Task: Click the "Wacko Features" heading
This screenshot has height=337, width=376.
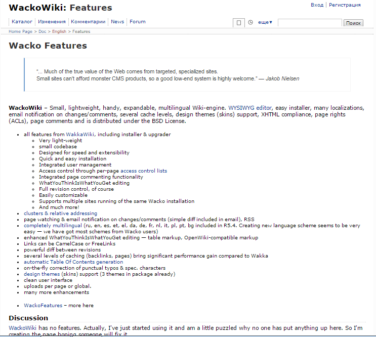Action: 48,46
